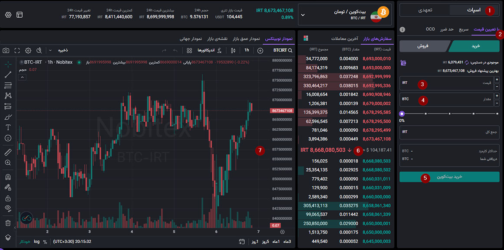The height and width of the screenshot is (250, 504).
Task: Refresh the available balance
Action: click(x=467, y=62)
